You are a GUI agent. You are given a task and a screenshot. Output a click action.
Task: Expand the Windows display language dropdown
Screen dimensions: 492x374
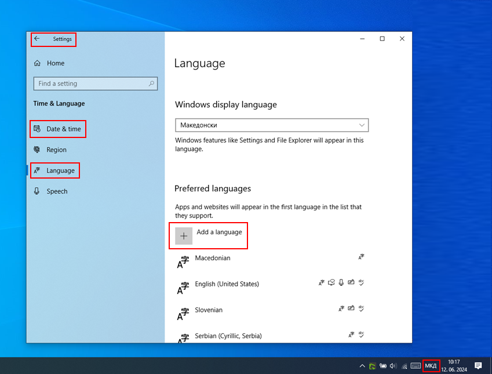(x=272, y=125)
